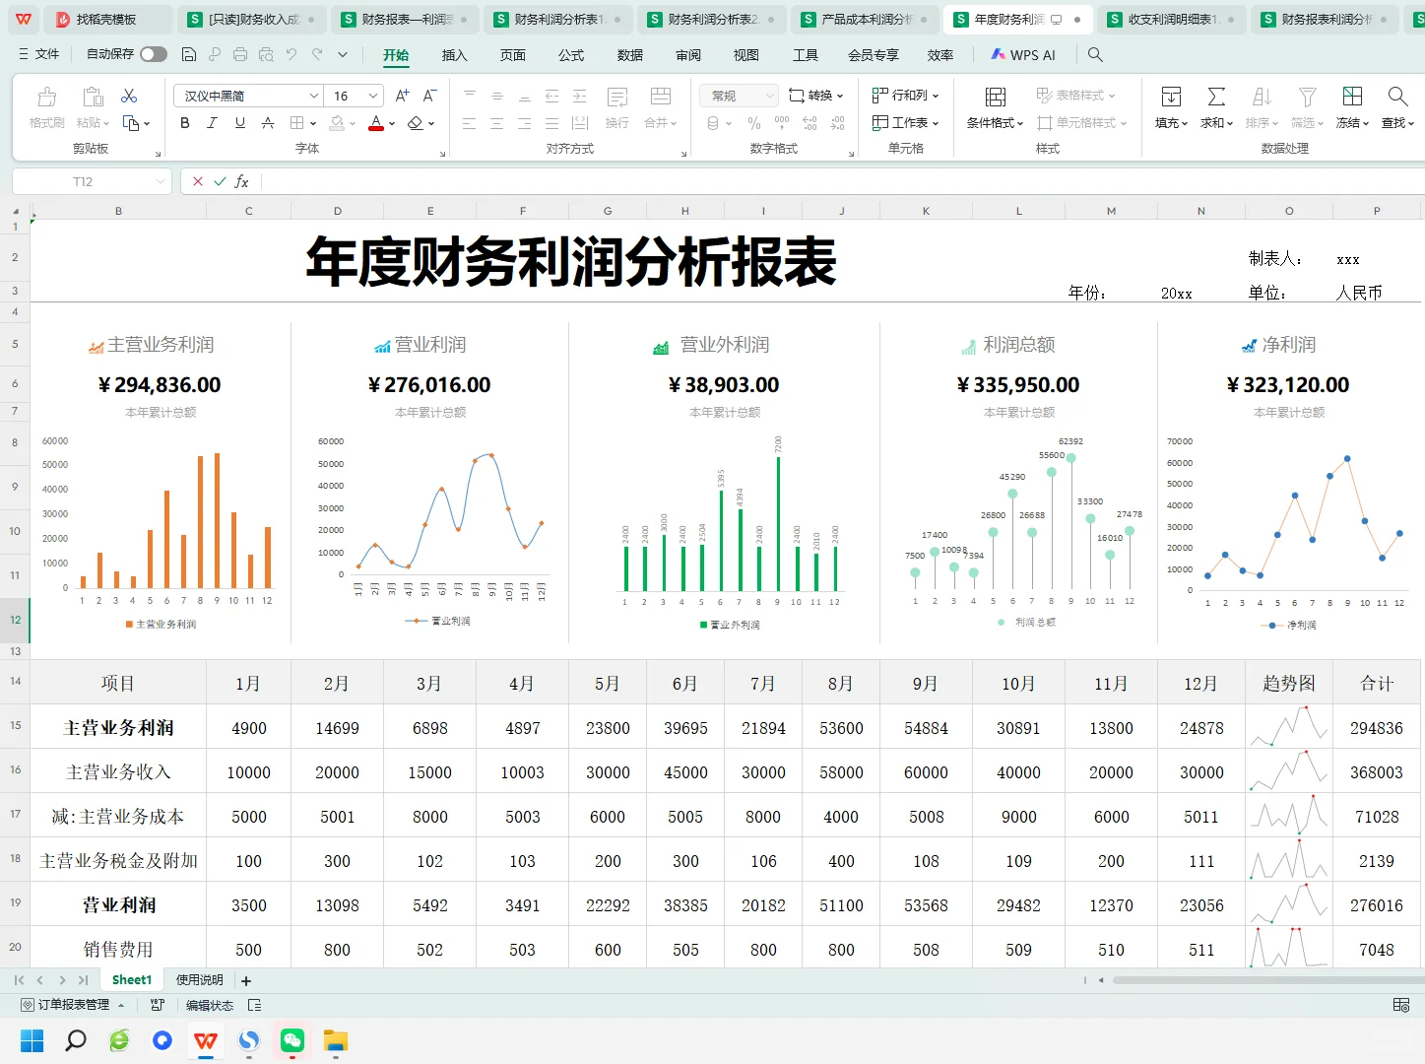The width and height of the screenshot is (1425, 1064).
Task: Expand the font color dropdown arrow
Action: coord(392,124)
